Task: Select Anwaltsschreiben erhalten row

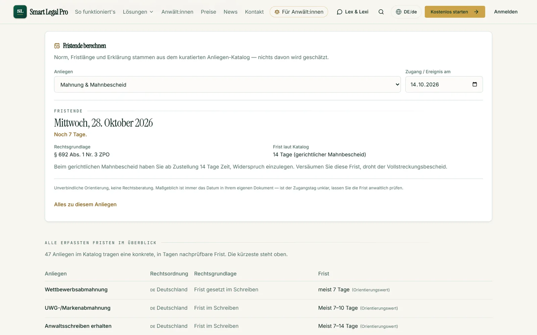Action: click(268, 326)
